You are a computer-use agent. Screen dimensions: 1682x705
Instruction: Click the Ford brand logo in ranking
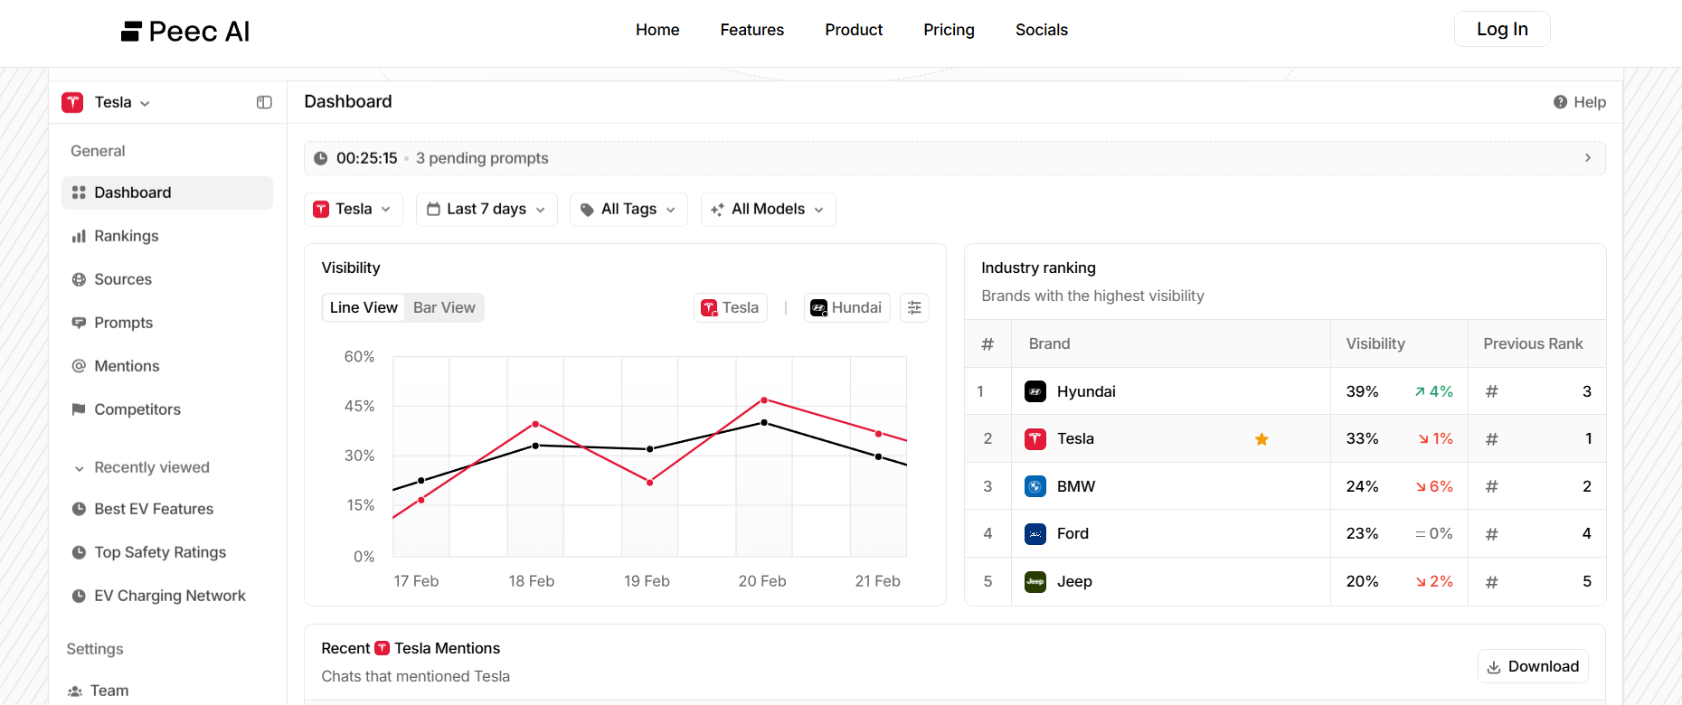pos(1035,533)
